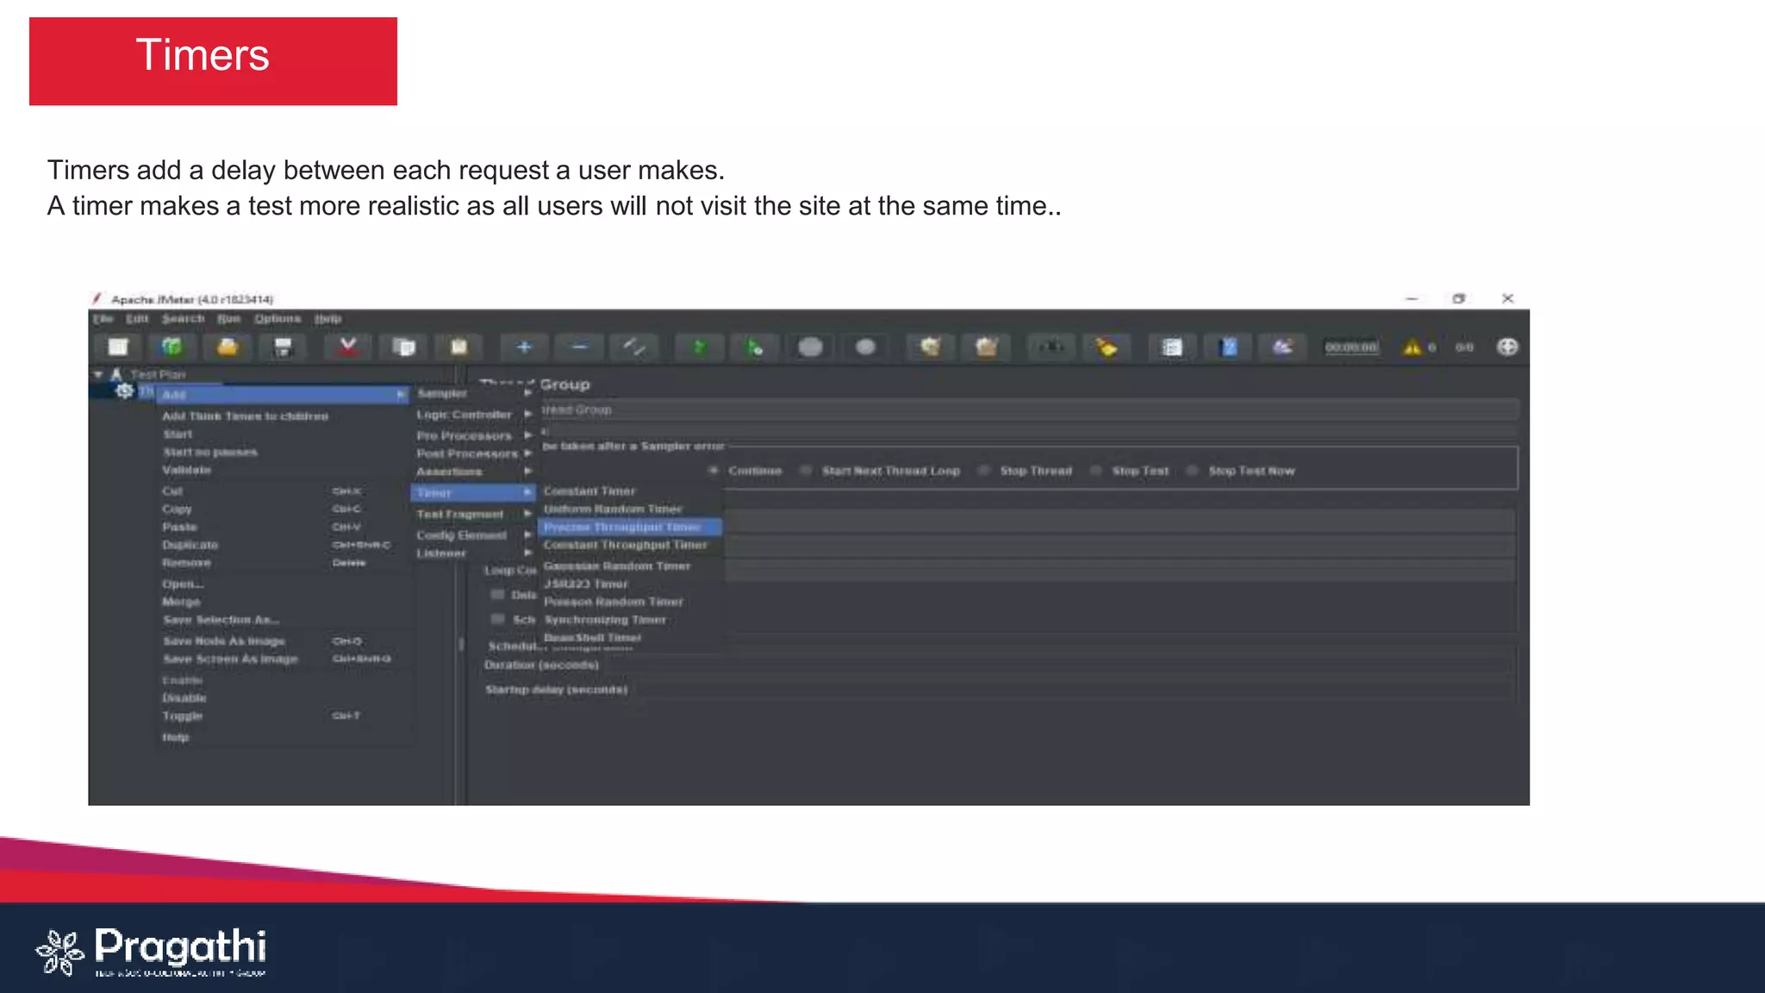Open the Edit menu
Image resolution: width=1765 pixels, height=993 pixels.
click(x=137, y=319)
